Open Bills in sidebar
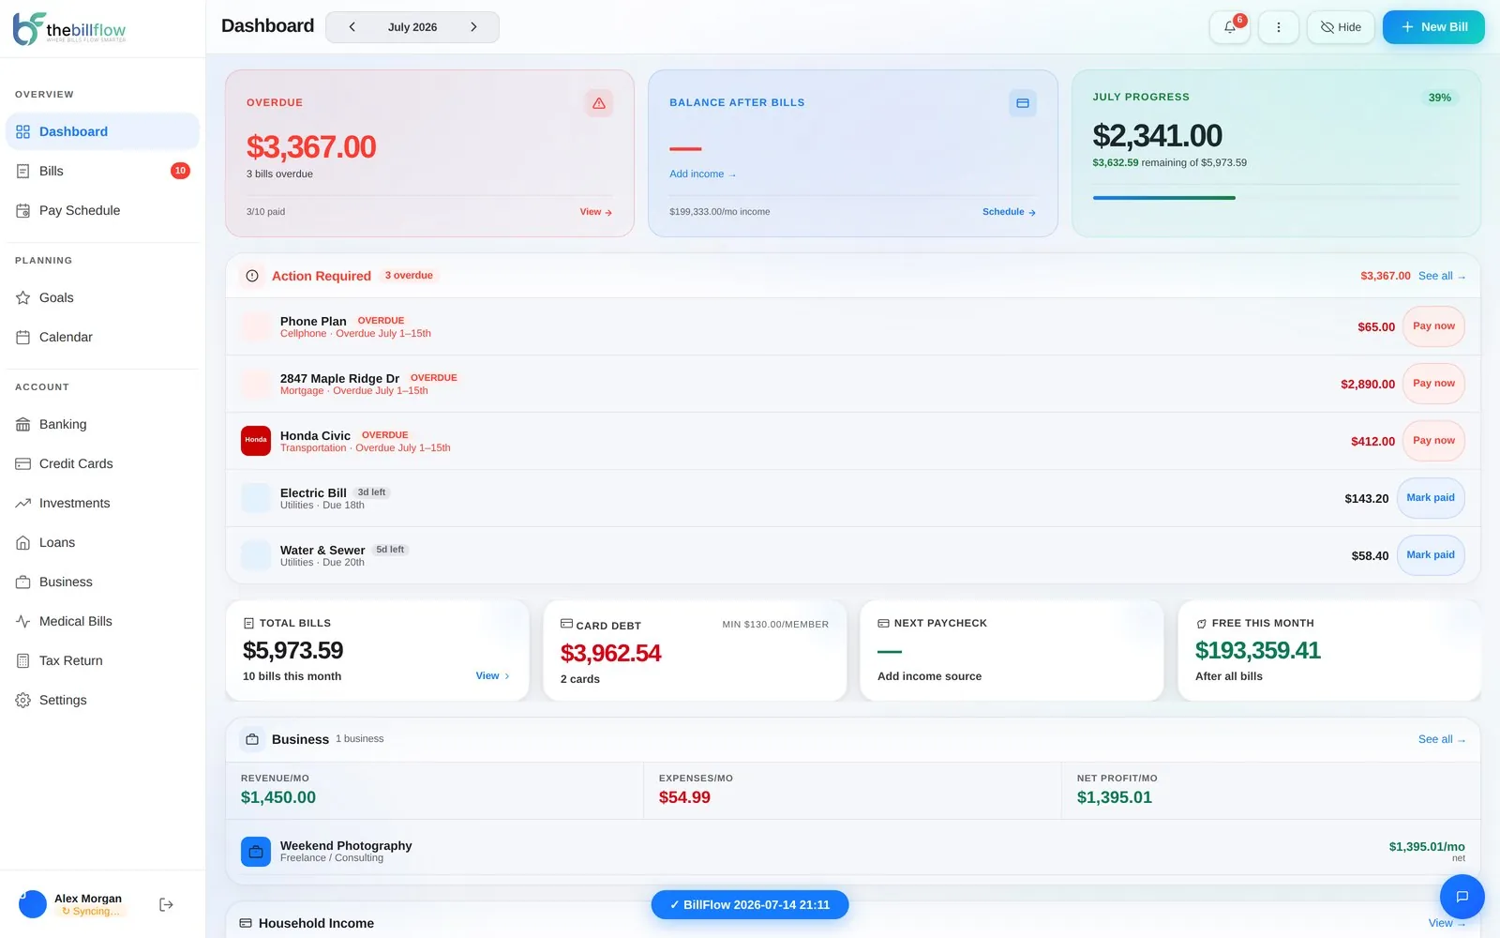Image resolution: width=1500 pixels, height=938 pixels. pyautogui.click(x=102, y=171)
